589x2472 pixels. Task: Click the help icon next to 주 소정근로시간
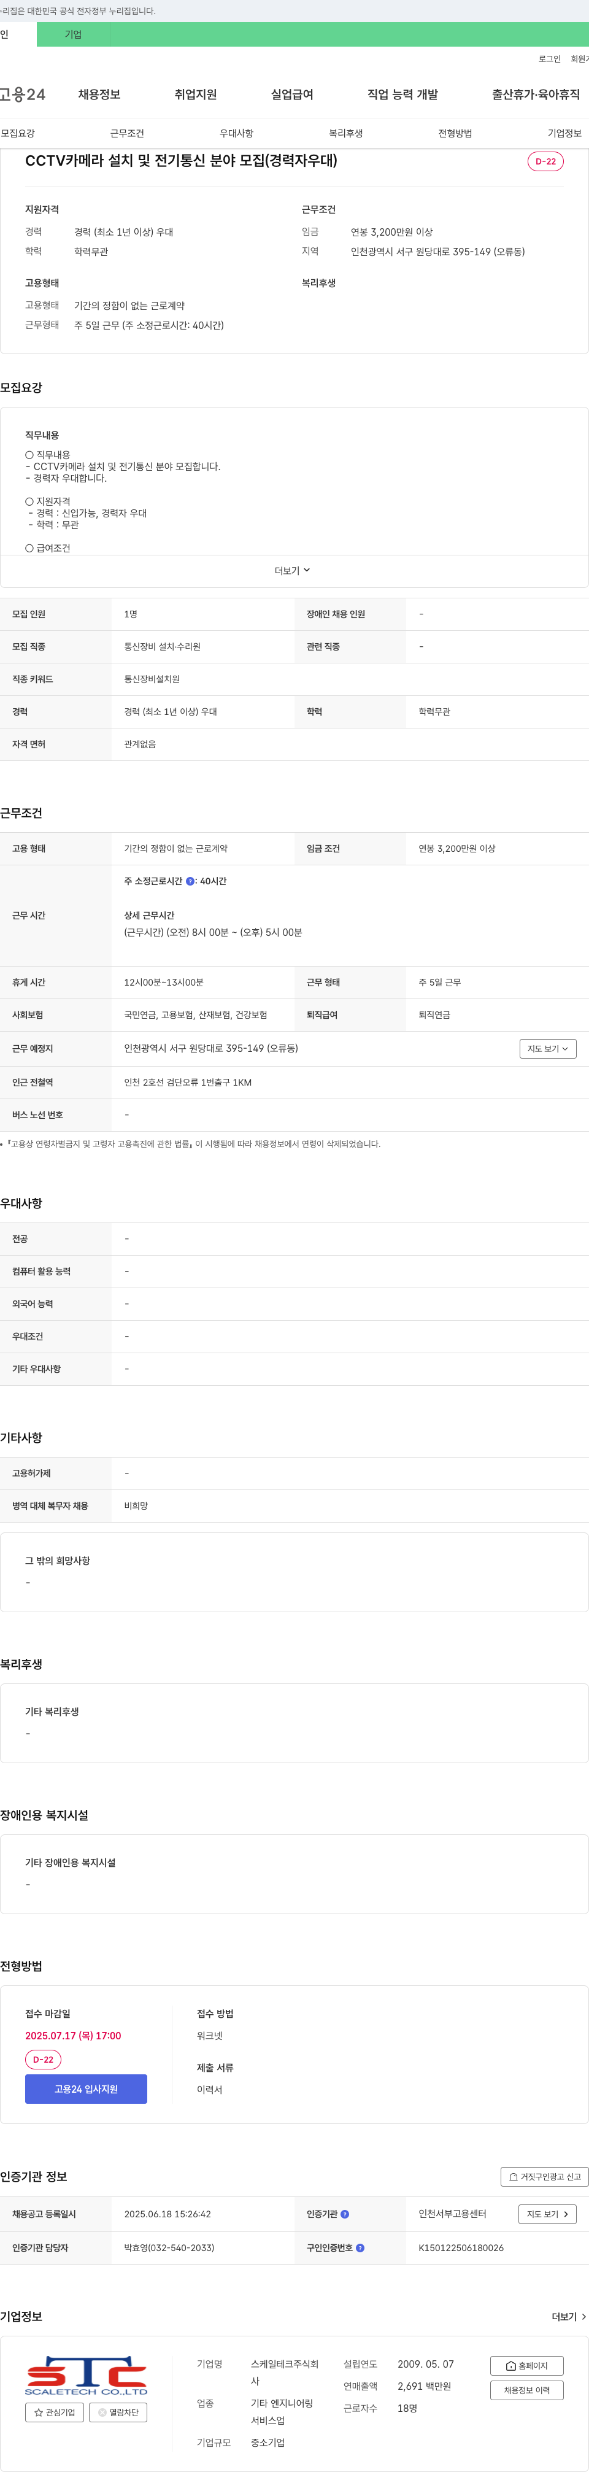click(x=190, y=881)
